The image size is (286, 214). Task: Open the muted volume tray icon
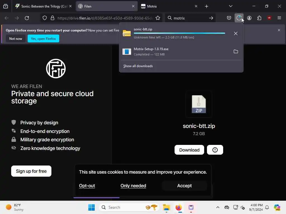coord(243,207)
